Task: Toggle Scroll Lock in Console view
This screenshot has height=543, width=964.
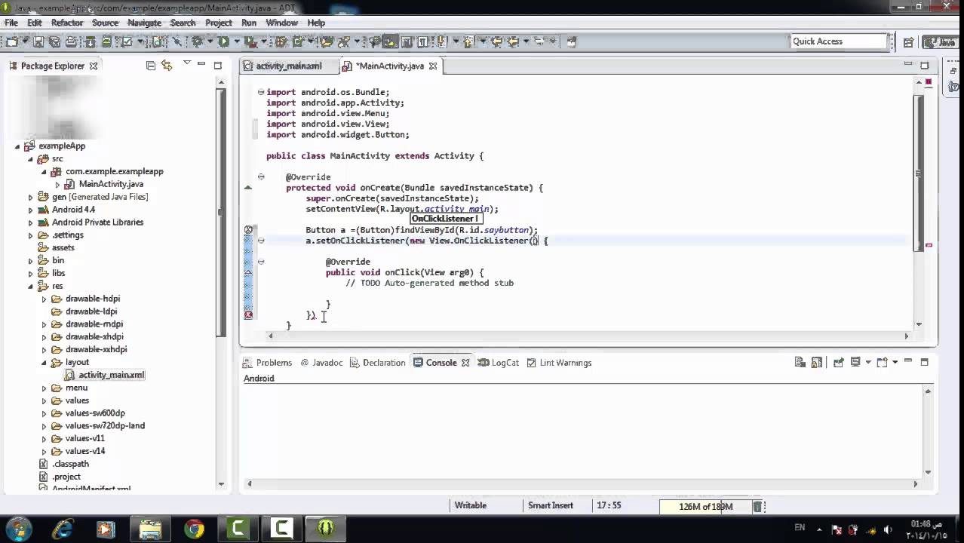Action: [817, 362]
